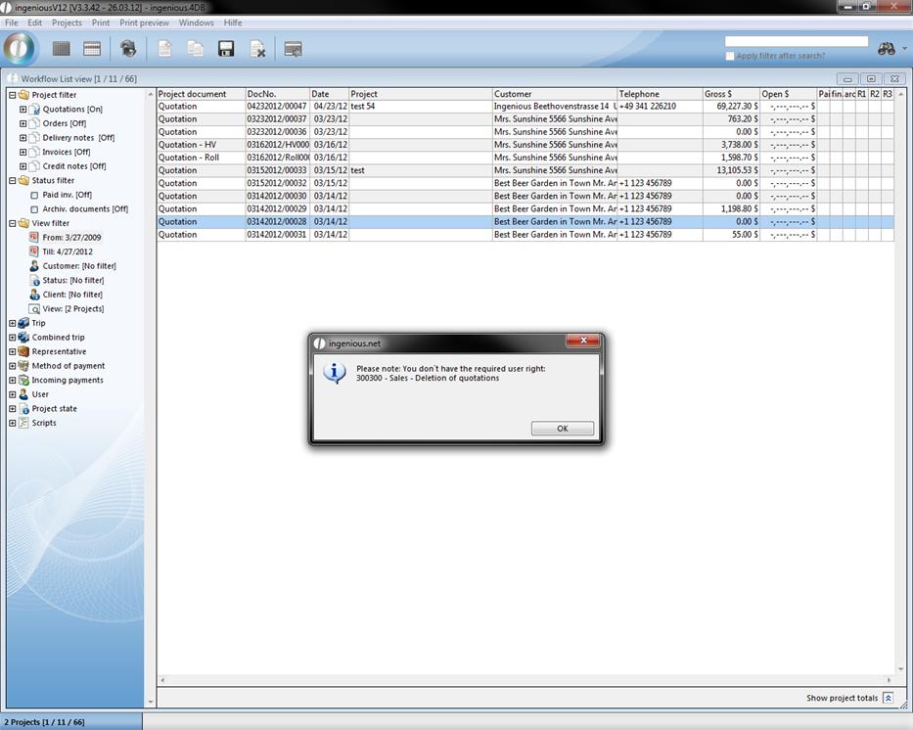
Task: Click the search input field at top right
Action: pos(796,42)
